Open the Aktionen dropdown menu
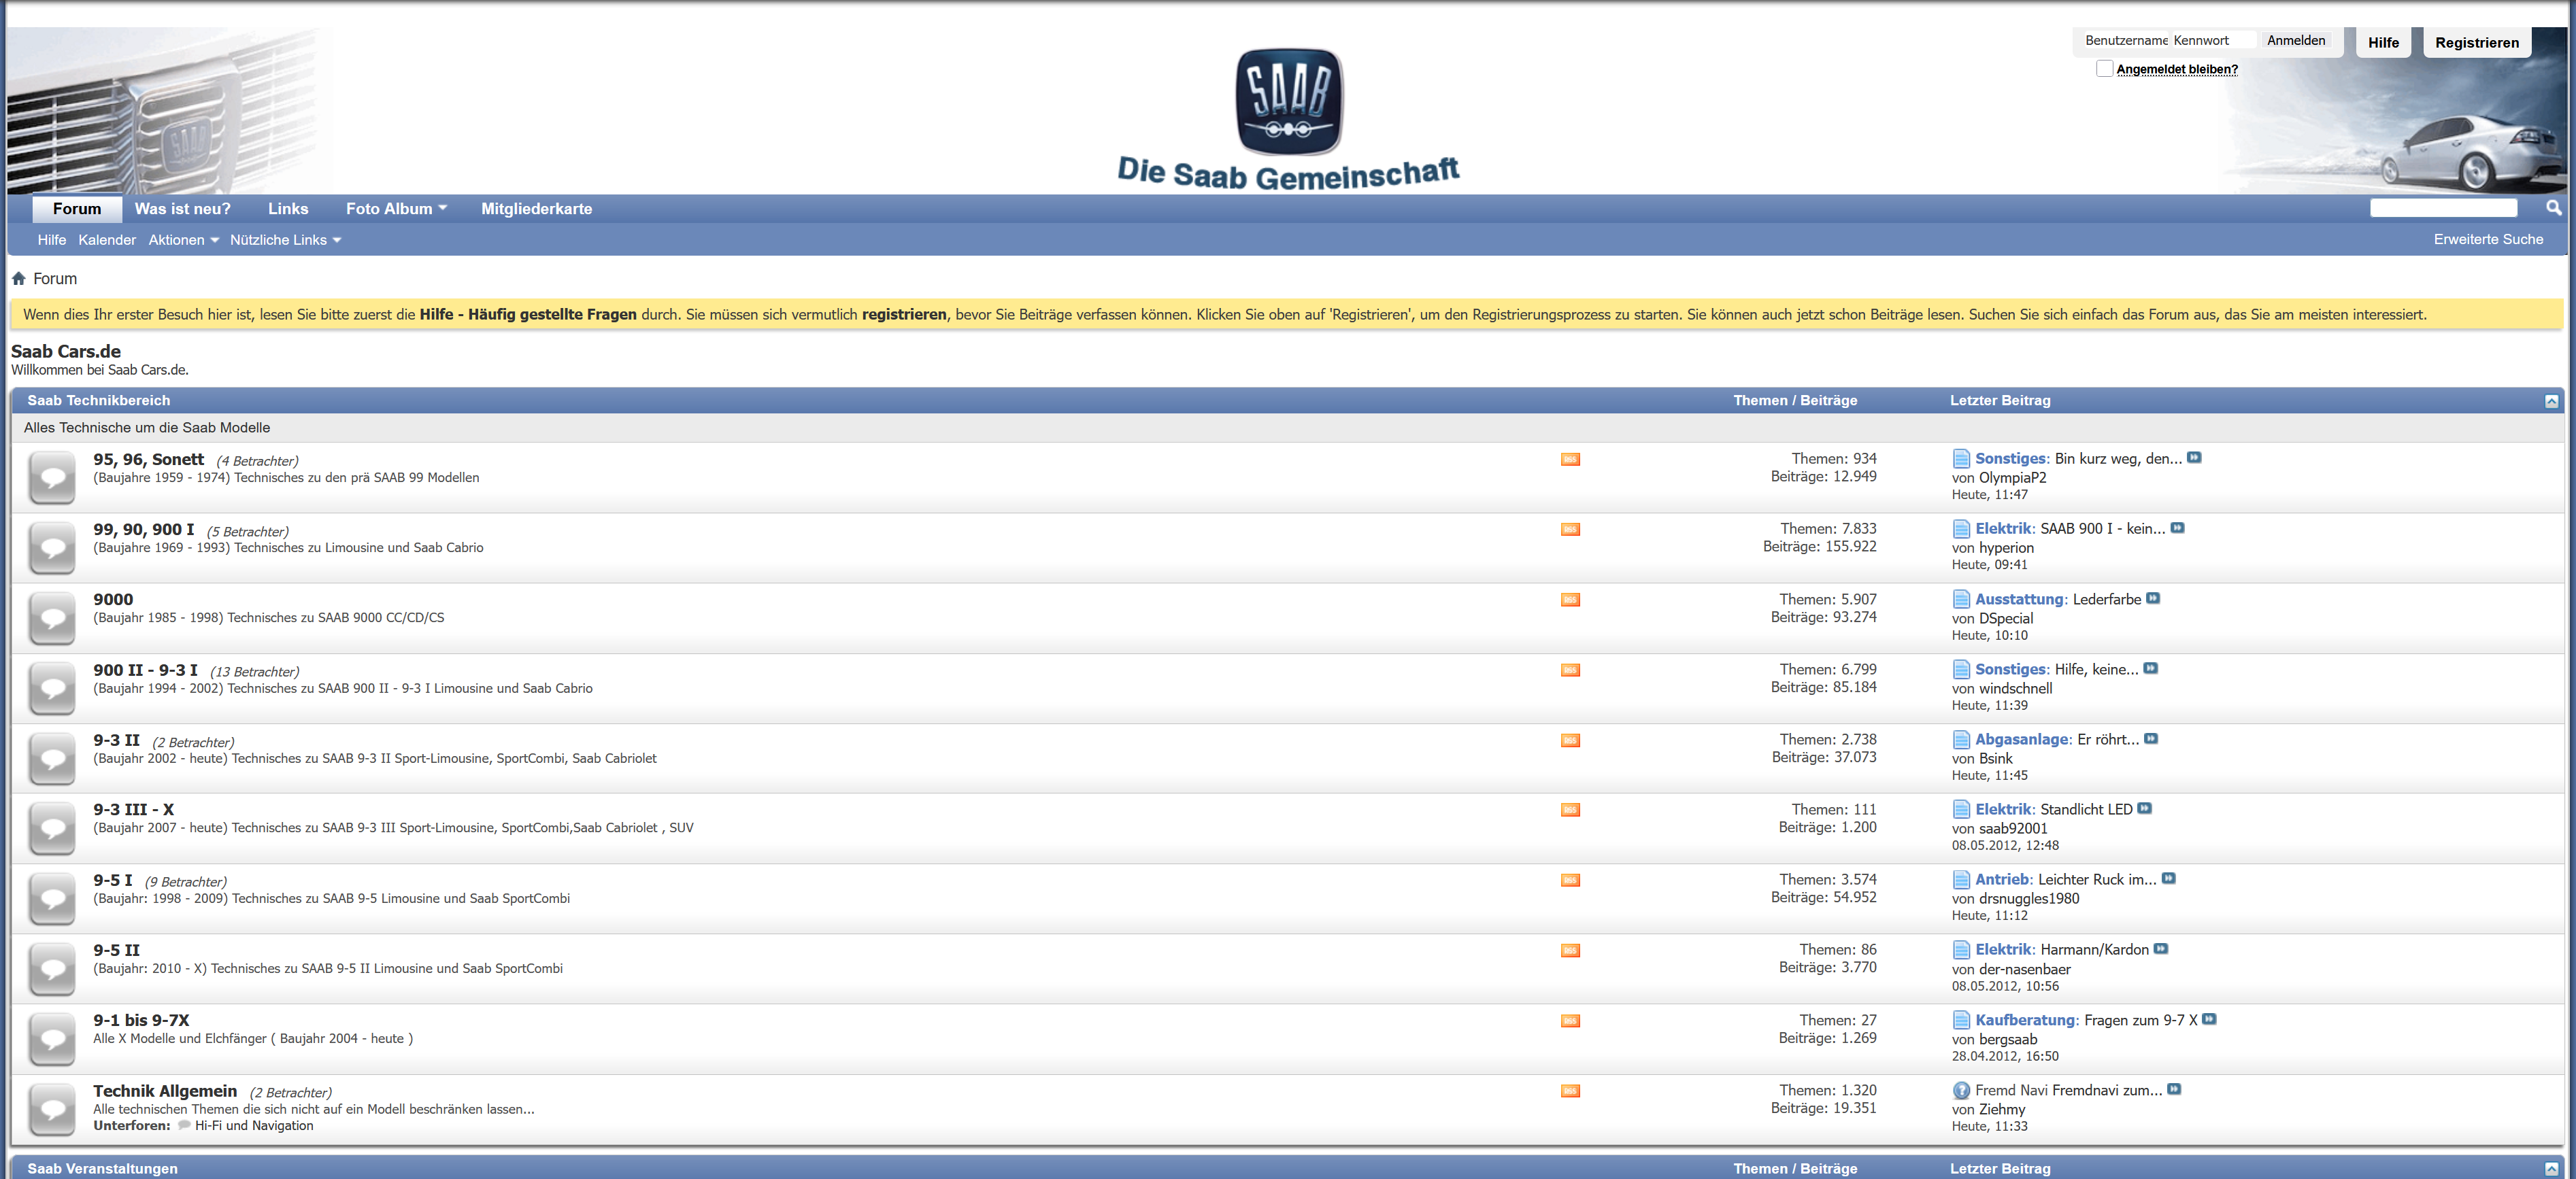 point(183,240)
